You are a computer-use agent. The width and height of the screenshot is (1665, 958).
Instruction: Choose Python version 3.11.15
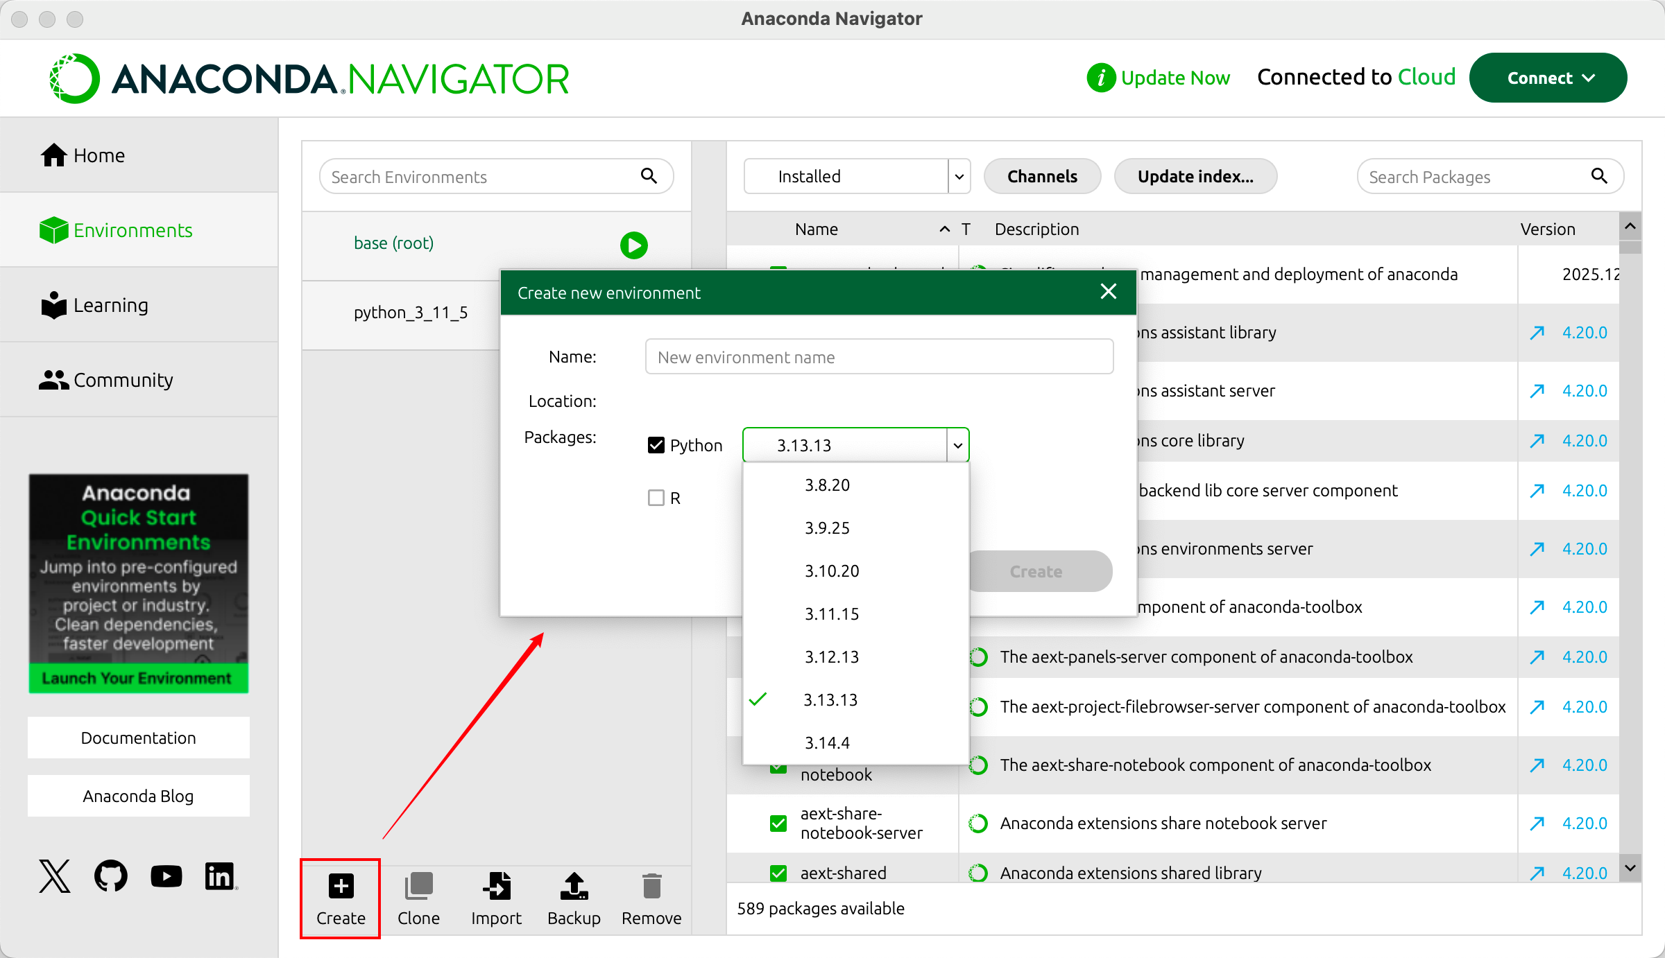(855, 614)
